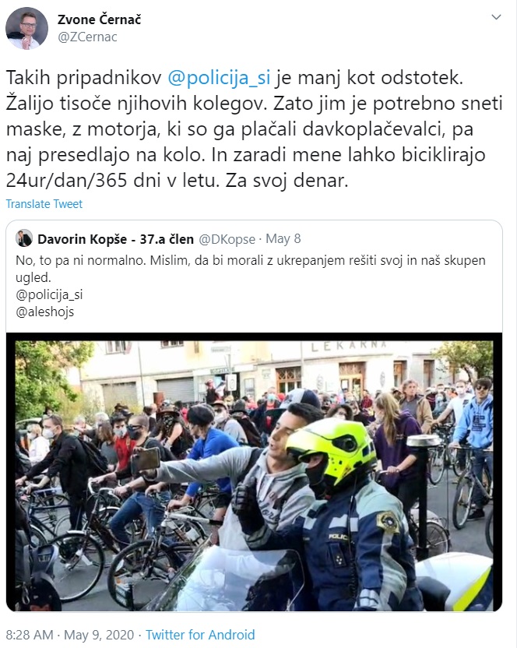517x648 pixels.
Task: Click Twitter for Android source link
Action: [x=200, y=635]
